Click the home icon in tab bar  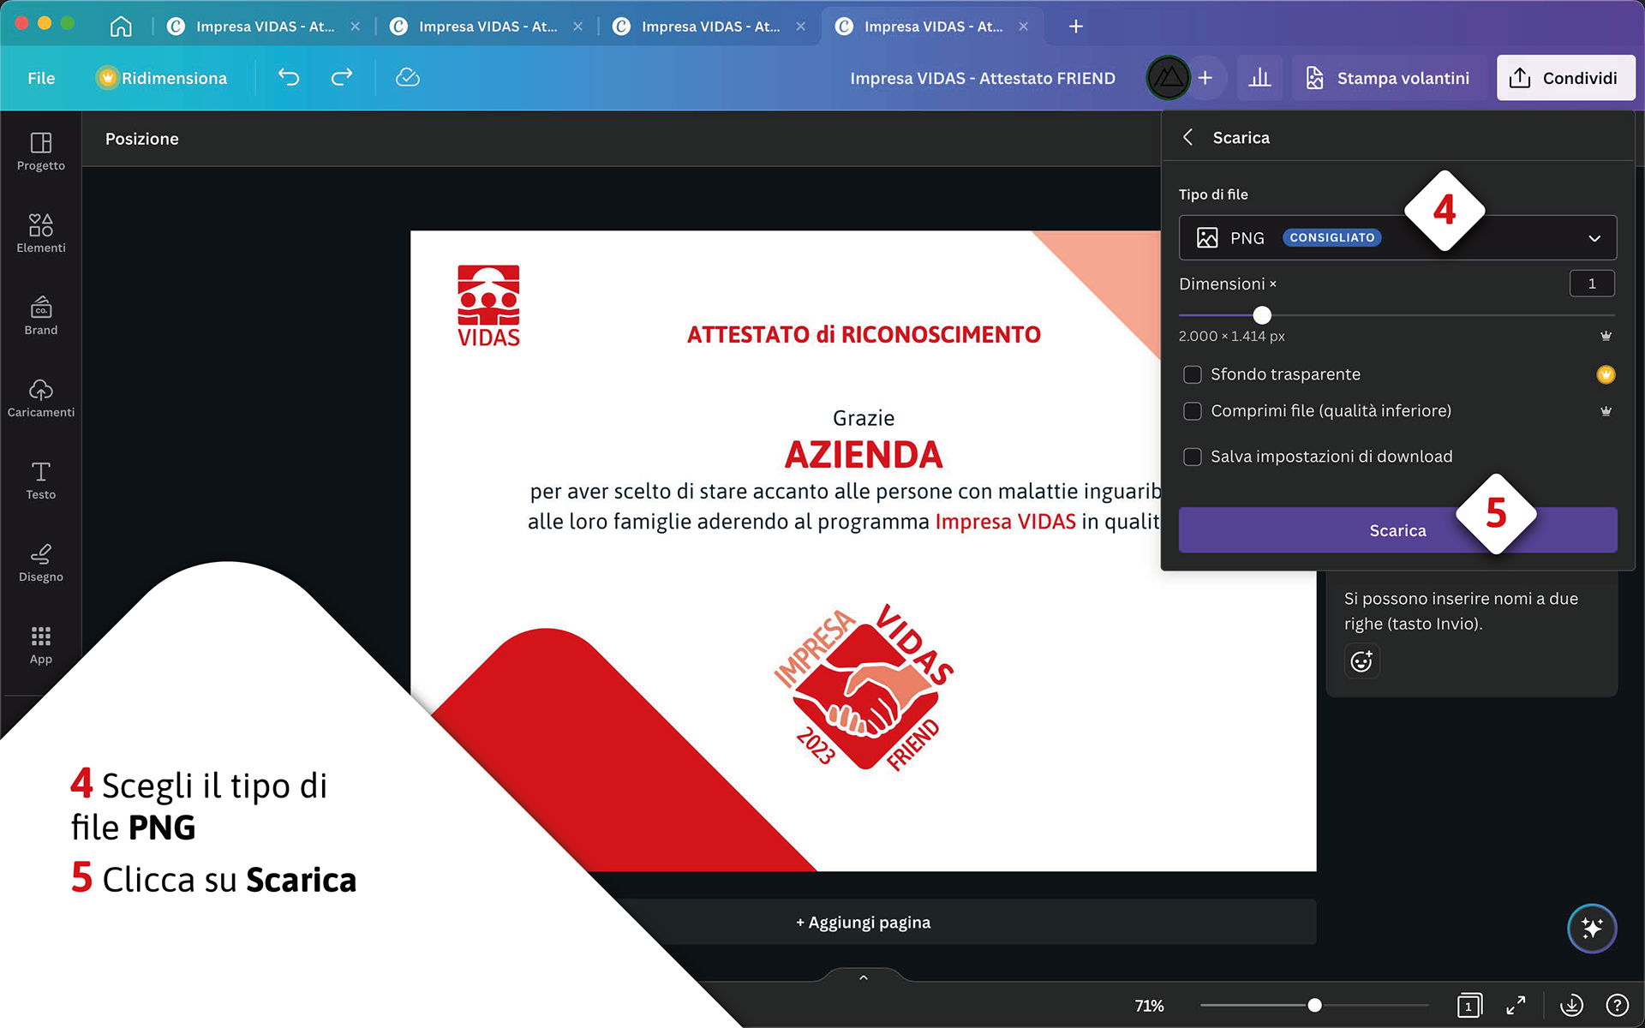121,27
